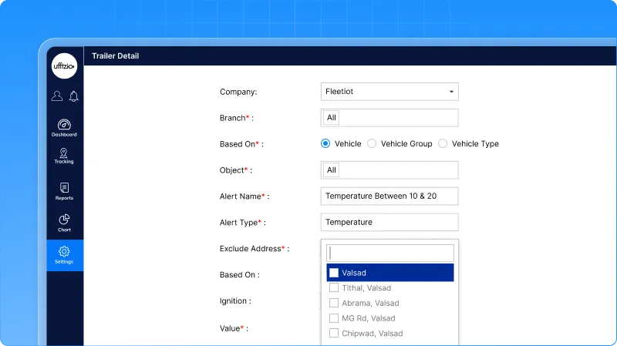
Task: Pick MG Rd, Valsad from the address list
Action: coord(334,318)
